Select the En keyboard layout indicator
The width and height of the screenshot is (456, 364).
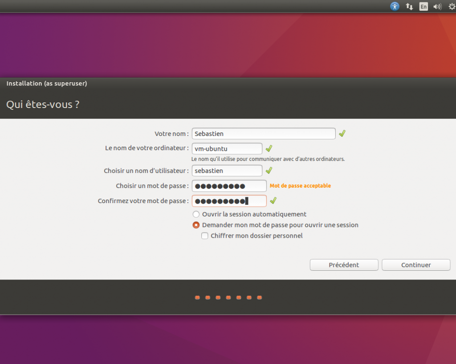tap(423, 6)
